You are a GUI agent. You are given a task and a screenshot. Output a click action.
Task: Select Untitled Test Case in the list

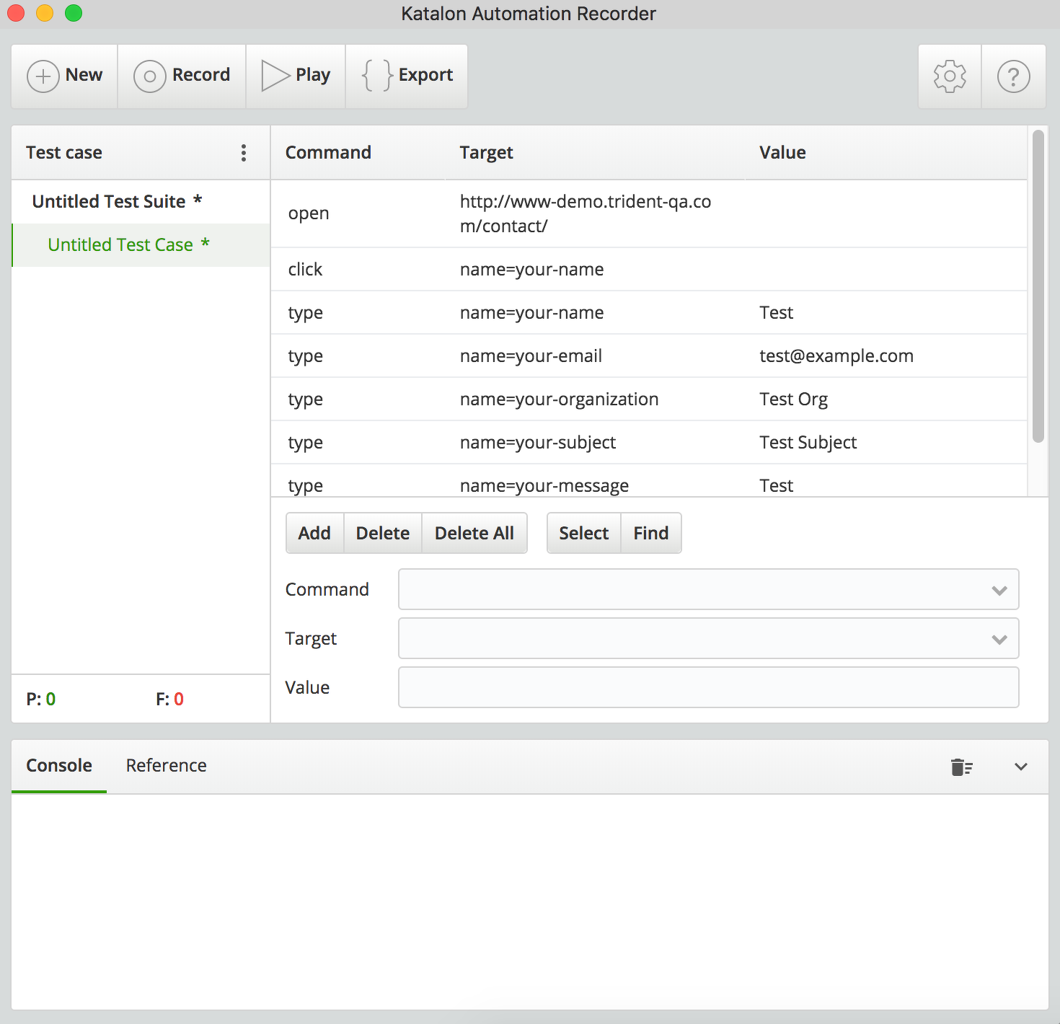[120, 245]
